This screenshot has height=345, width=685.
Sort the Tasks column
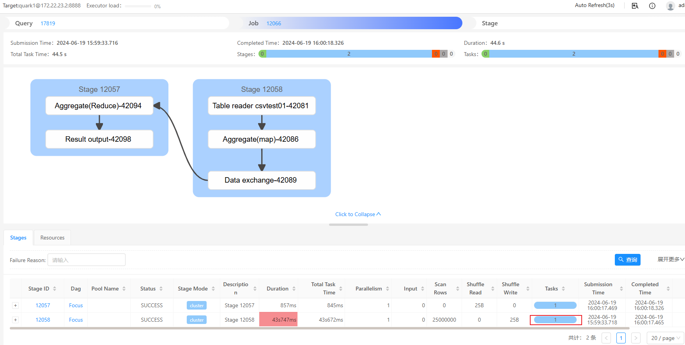click(563, 289)
